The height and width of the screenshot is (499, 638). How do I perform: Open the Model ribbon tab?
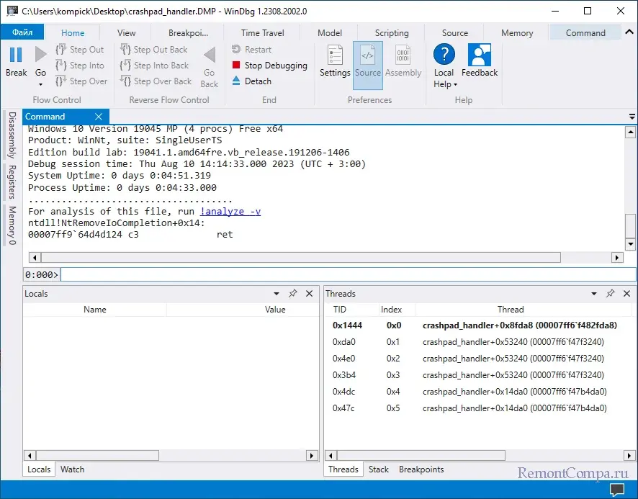point(330,33)
